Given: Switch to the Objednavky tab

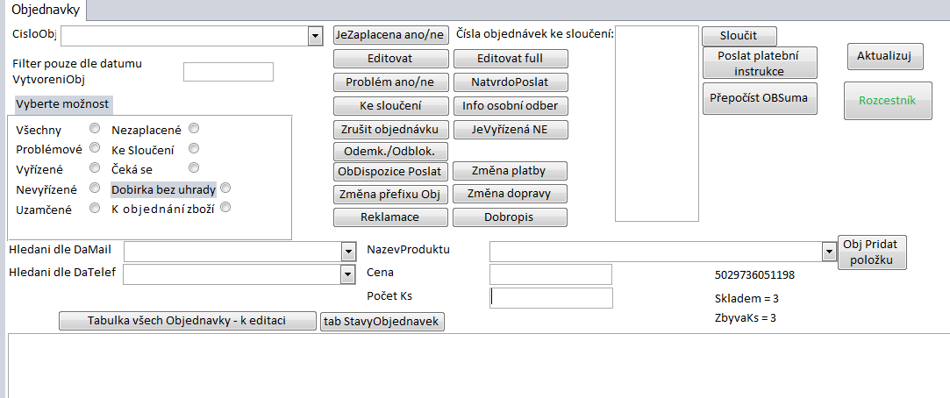Looking at the screenshot, I should coord(45,11).
